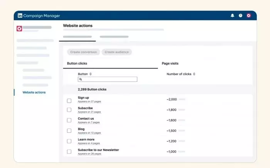270x168 pixels.
Task: Sort by the Button column arrows
Action: point(90,74)
